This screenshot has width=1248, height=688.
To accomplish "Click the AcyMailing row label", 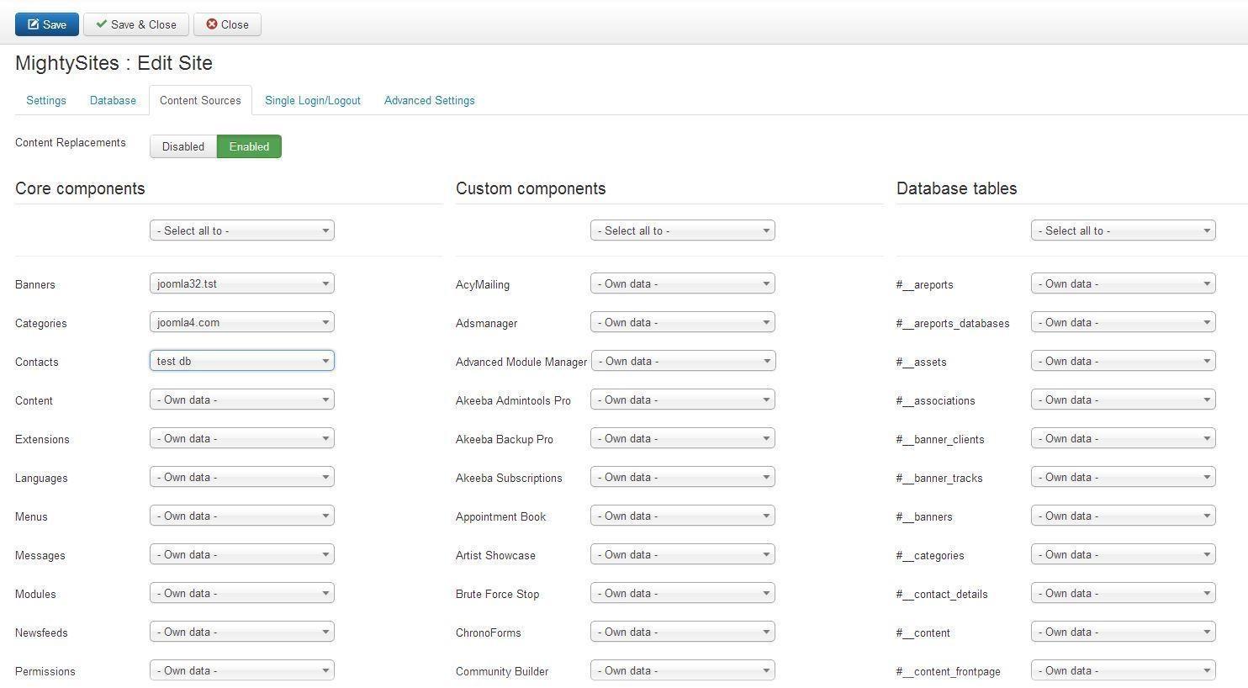I will 483,284.
